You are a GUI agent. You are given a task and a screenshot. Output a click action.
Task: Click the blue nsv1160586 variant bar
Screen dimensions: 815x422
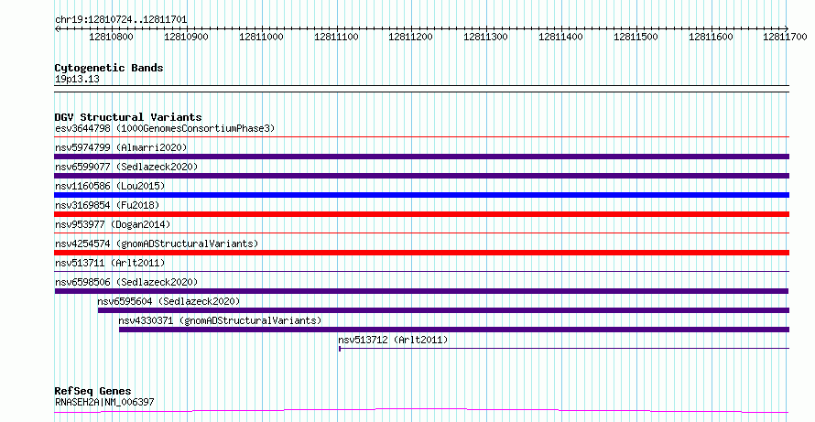pyautogui.click(x=421, y=195)
